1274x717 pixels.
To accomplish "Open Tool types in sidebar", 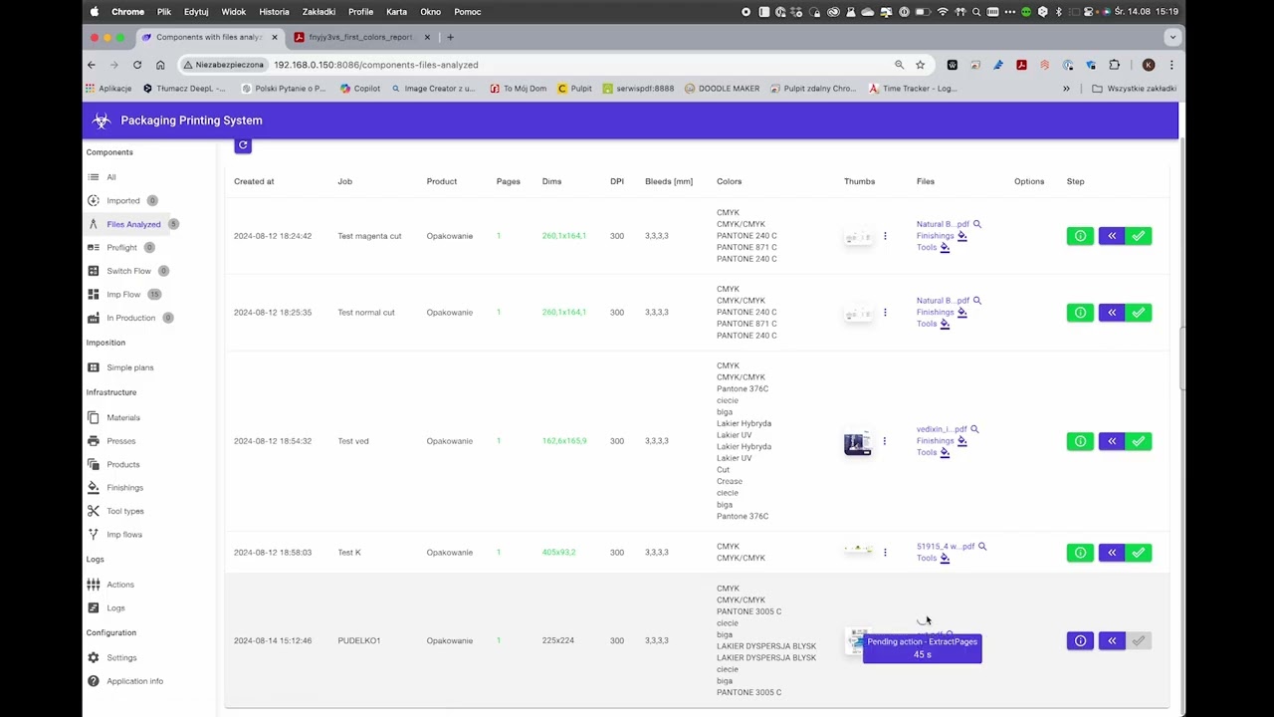I will pos(125,511).
